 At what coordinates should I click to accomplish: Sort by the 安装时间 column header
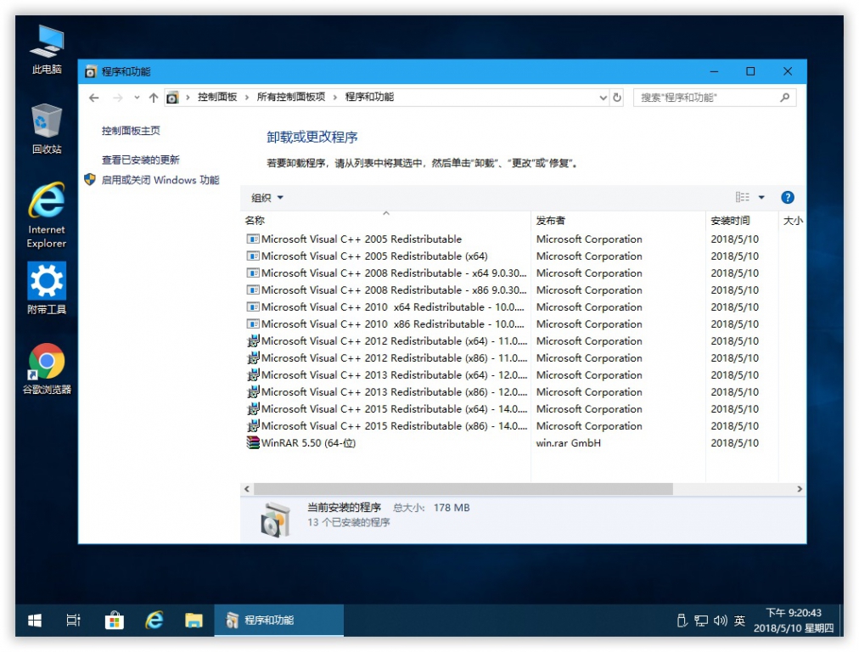(742, 220)
